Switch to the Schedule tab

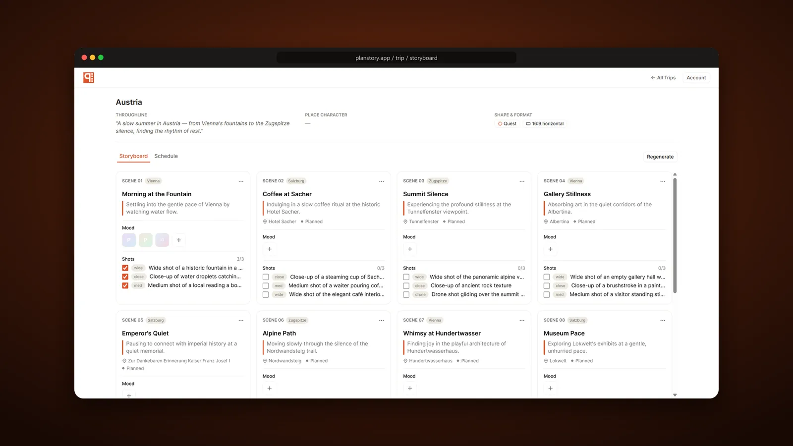click(166, 156)
